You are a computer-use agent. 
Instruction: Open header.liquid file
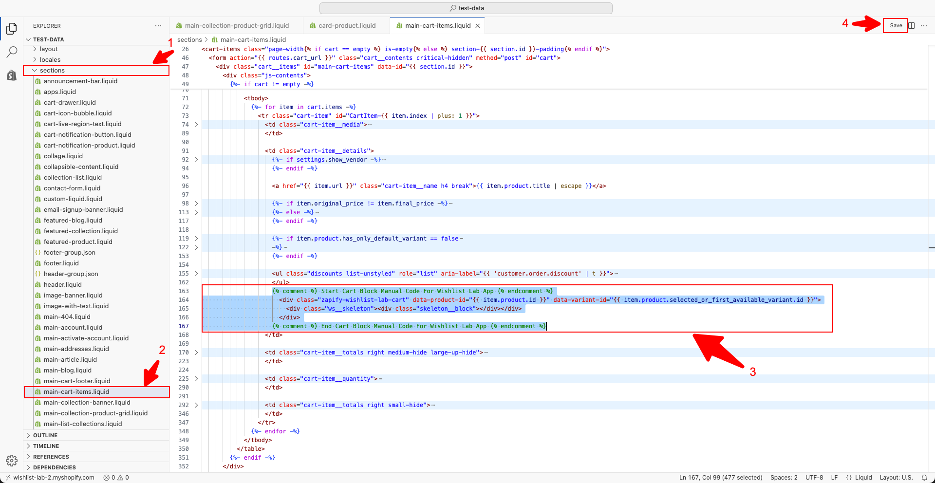(63, 285)
